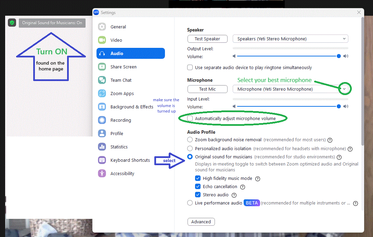Select Zoom background noise removal radio option
Image resolution: width=373 pixels, height=237 pixels.
click(190, 140)
